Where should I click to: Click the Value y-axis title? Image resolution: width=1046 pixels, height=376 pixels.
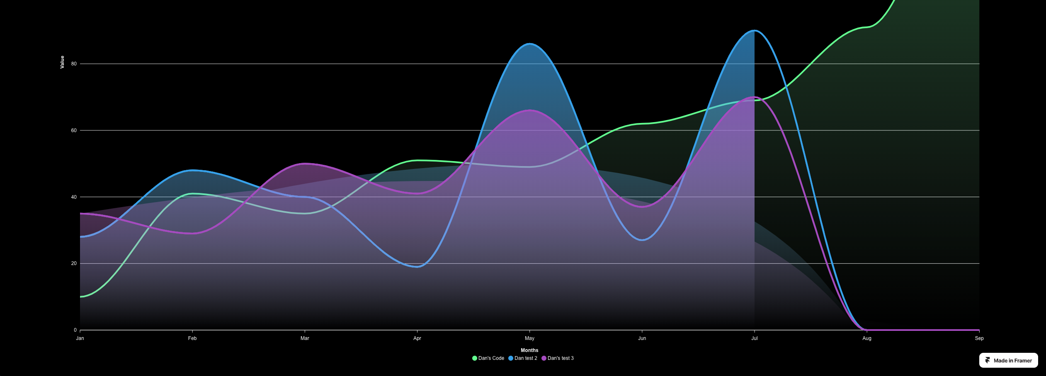pos(62,62)
